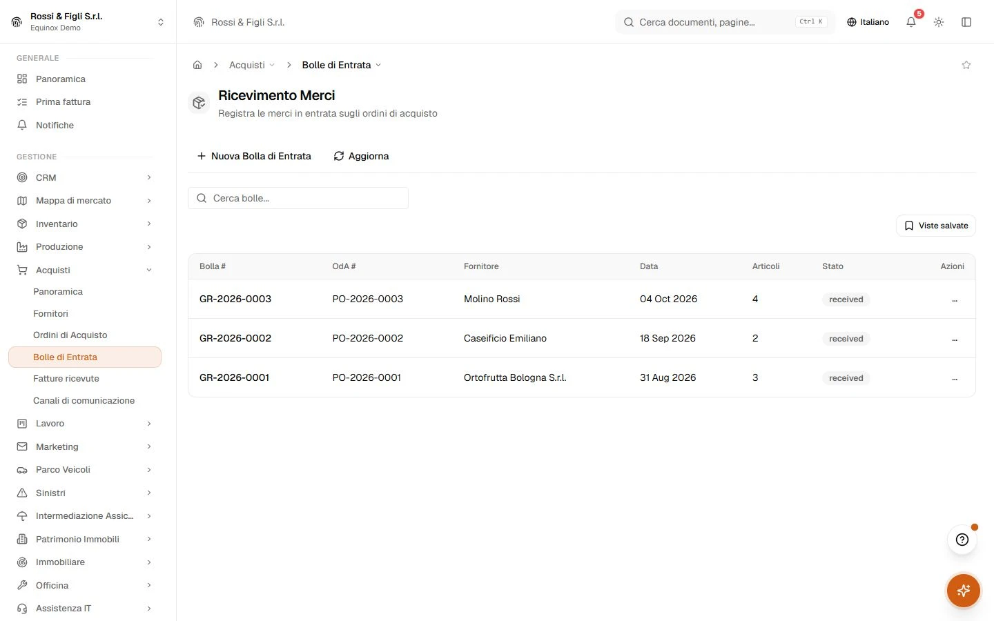Click purchase order PO-2026-0002
The image size is (994, 621).
(368, 338)
